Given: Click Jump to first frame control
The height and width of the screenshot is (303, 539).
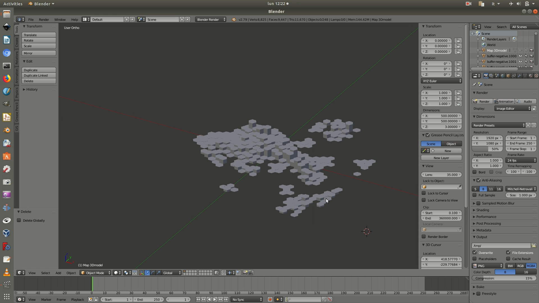Looking at the screenshot, I should click(x=198, y=299).
